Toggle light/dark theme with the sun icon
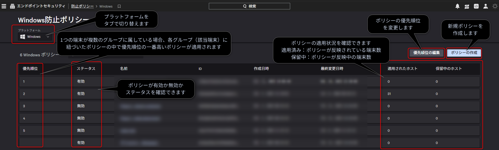The height and width of the screenshot is (150, 499). click(495, 6)
